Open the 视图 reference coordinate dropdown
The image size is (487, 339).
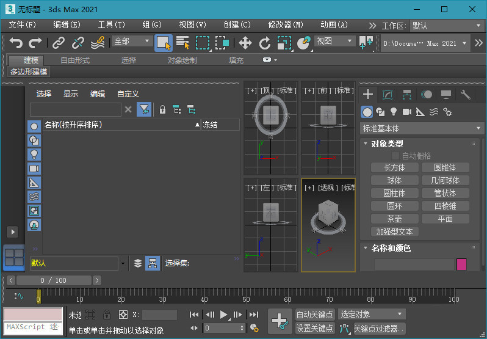[334, 41]
